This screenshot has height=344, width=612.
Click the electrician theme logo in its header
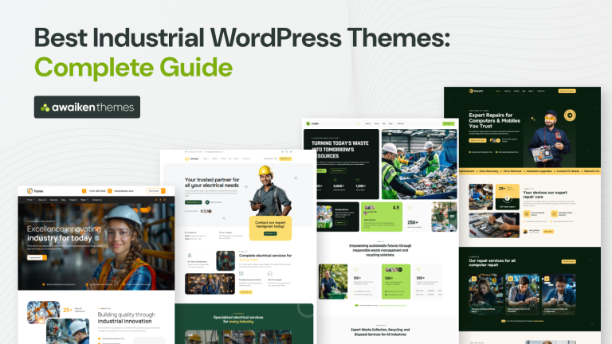click(191, 158)
